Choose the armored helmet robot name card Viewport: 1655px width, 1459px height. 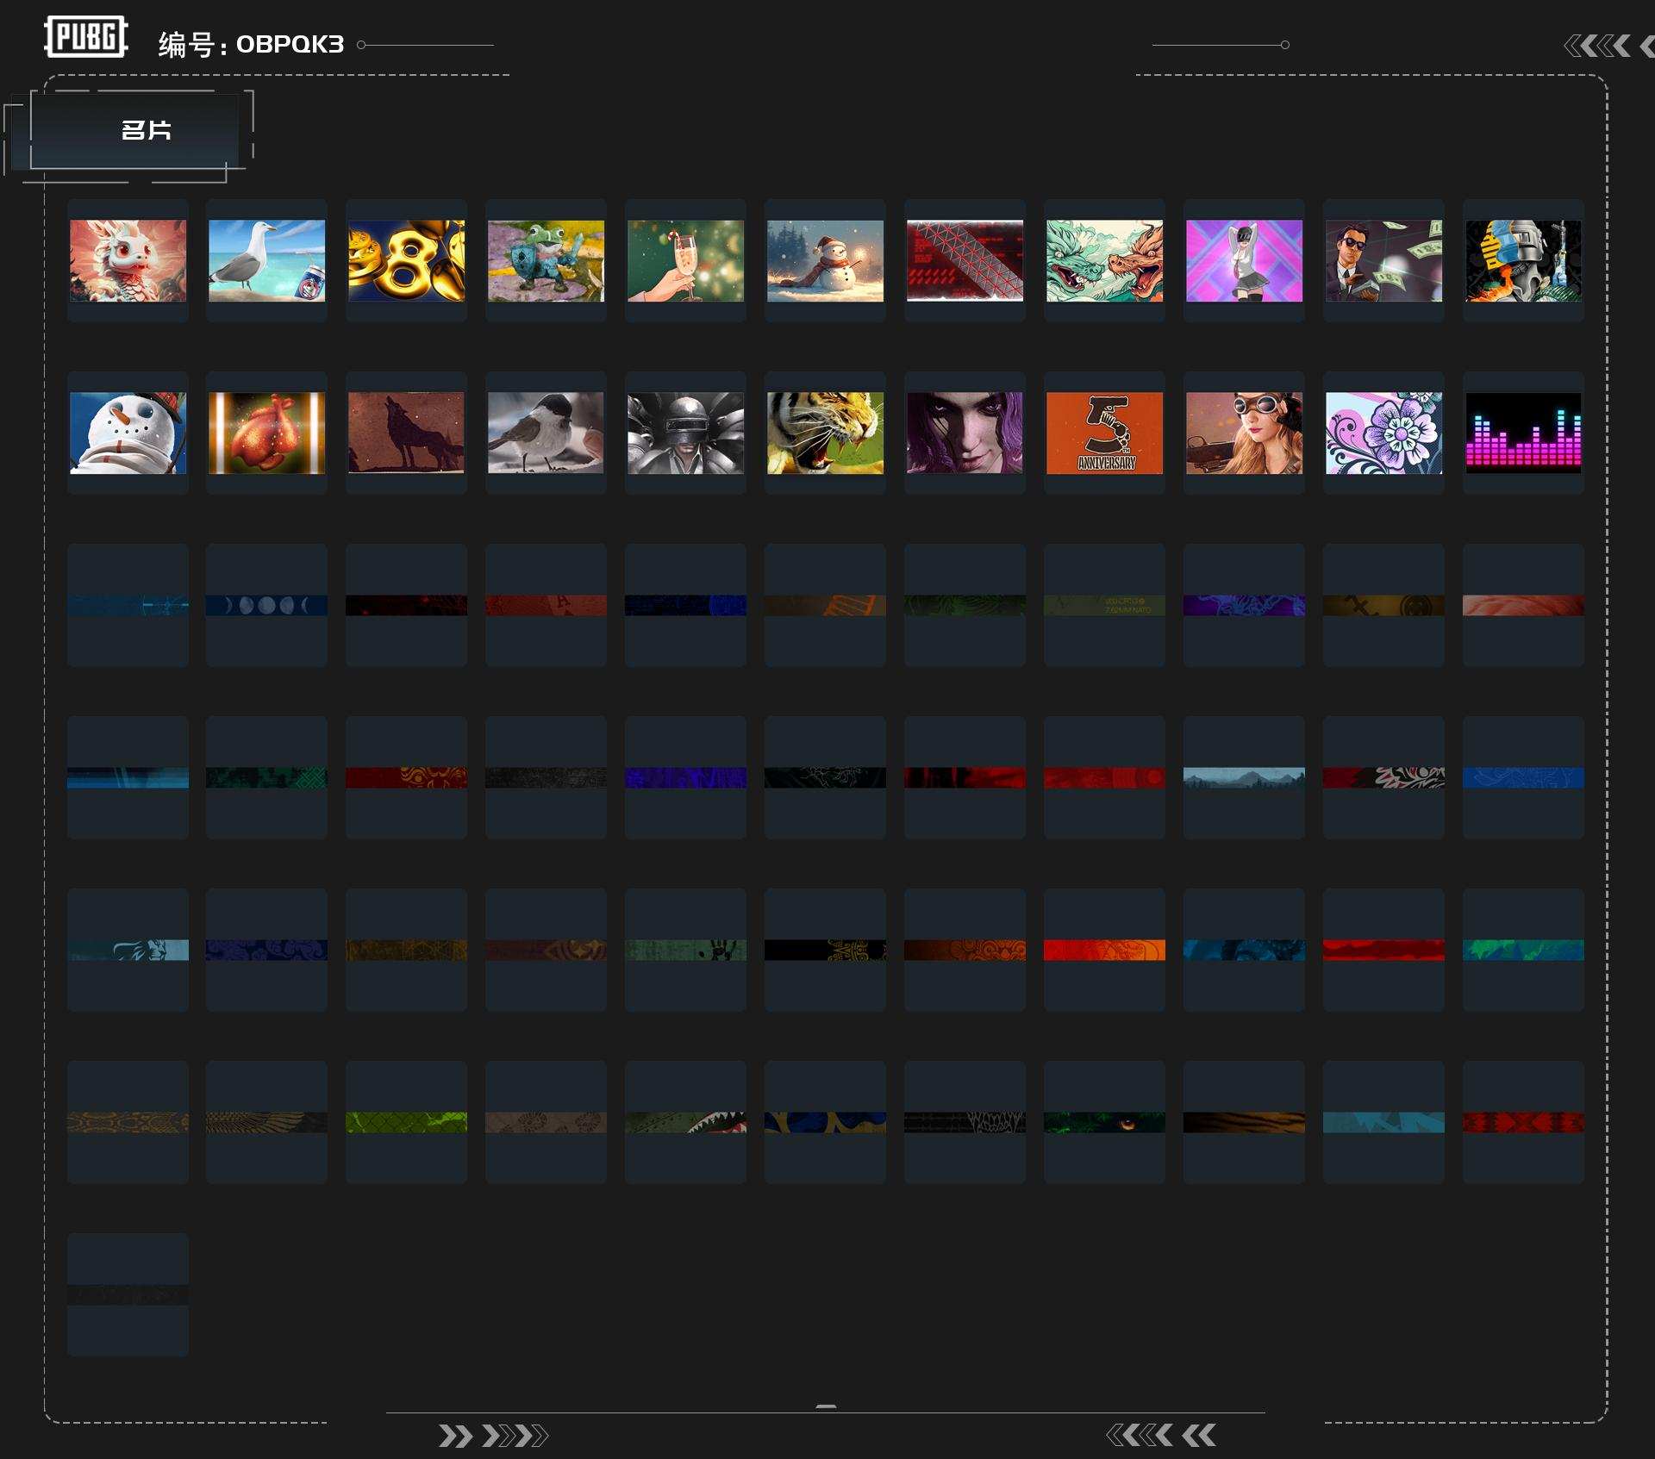pyautogui.click(x=1524, y=260)
